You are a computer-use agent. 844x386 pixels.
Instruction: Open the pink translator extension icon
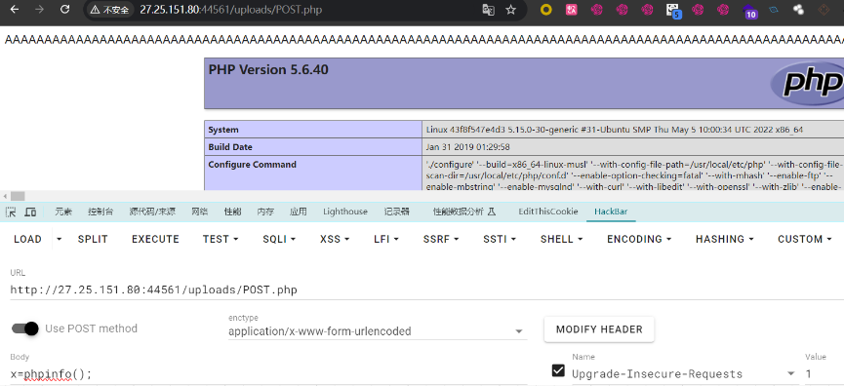point(571,10)
